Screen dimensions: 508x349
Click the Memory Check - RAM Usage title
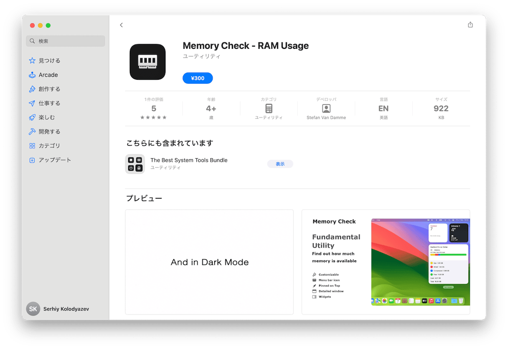tap(246, 46)
